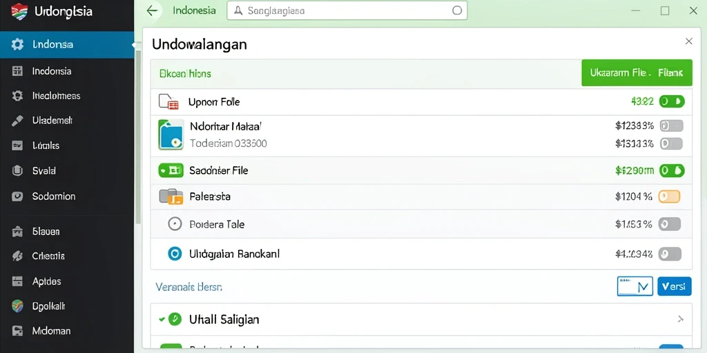This screenshot has height=353, width=707.
Task: Open the Paleasta folder icon
Action: (171, 196)
